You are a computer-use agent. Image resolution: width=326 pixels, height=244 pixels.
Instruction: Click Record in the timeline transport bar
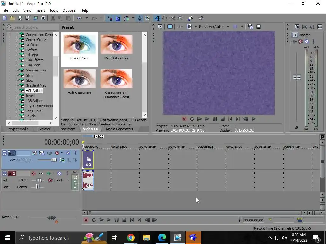[86, 220]
